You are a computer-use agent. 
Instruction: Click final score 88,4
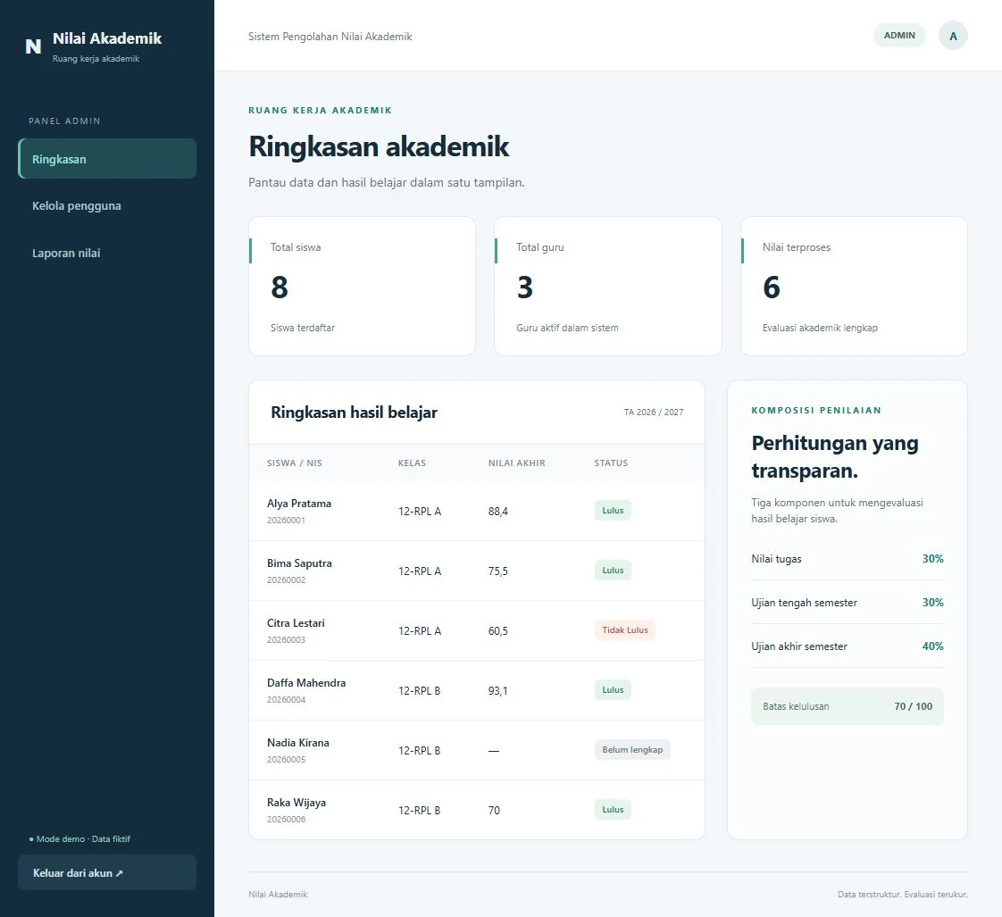497,512
